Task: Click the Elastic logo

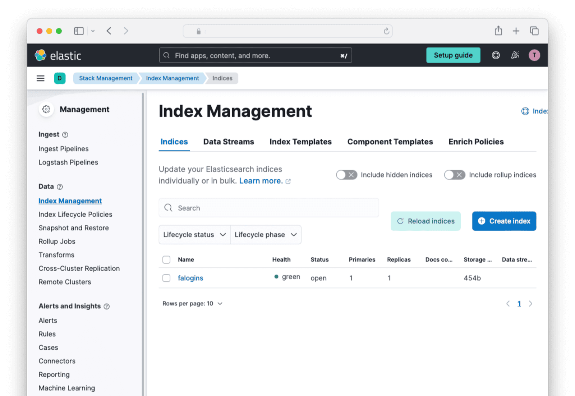Action: click(58, 55)
